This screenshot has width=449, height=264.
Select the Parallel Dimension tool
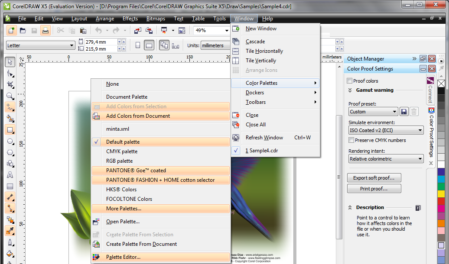[10, 197]
